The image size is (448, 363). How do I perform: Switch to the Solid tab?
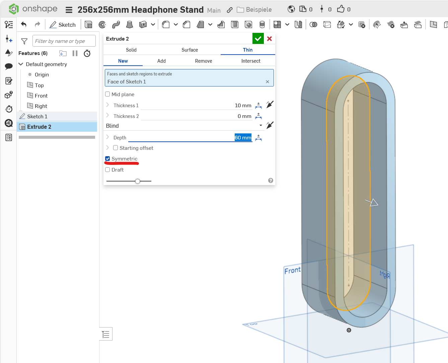click(x=131, y=50)
